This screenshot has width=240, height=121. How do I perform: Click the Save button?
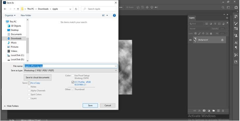coord(90,105)
